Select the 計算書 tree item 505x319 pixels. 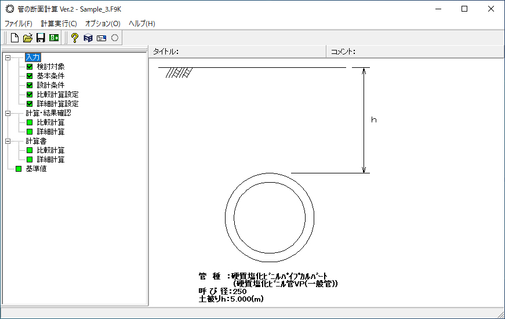point(36,141)
